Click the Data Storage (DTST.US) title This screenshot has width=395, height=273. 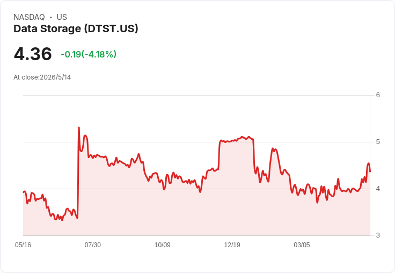(76, 29)
